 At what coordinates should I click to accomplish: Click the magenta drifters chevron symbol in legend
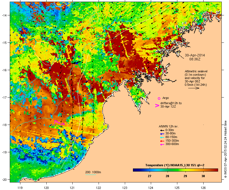[x=157, y=106]
